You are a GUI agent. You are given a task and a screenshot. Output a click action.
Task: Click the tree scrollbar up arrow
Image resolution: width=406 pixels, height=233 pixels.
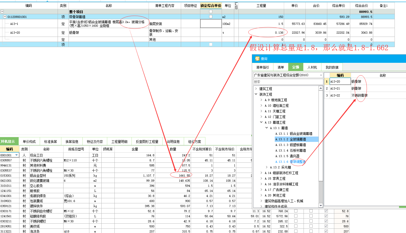pos(321,88)
